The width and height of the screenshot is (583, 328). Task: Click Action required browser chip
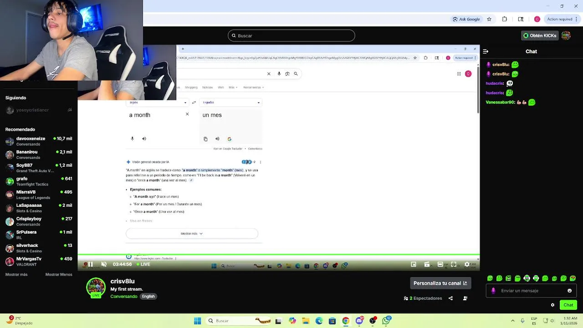563,19
